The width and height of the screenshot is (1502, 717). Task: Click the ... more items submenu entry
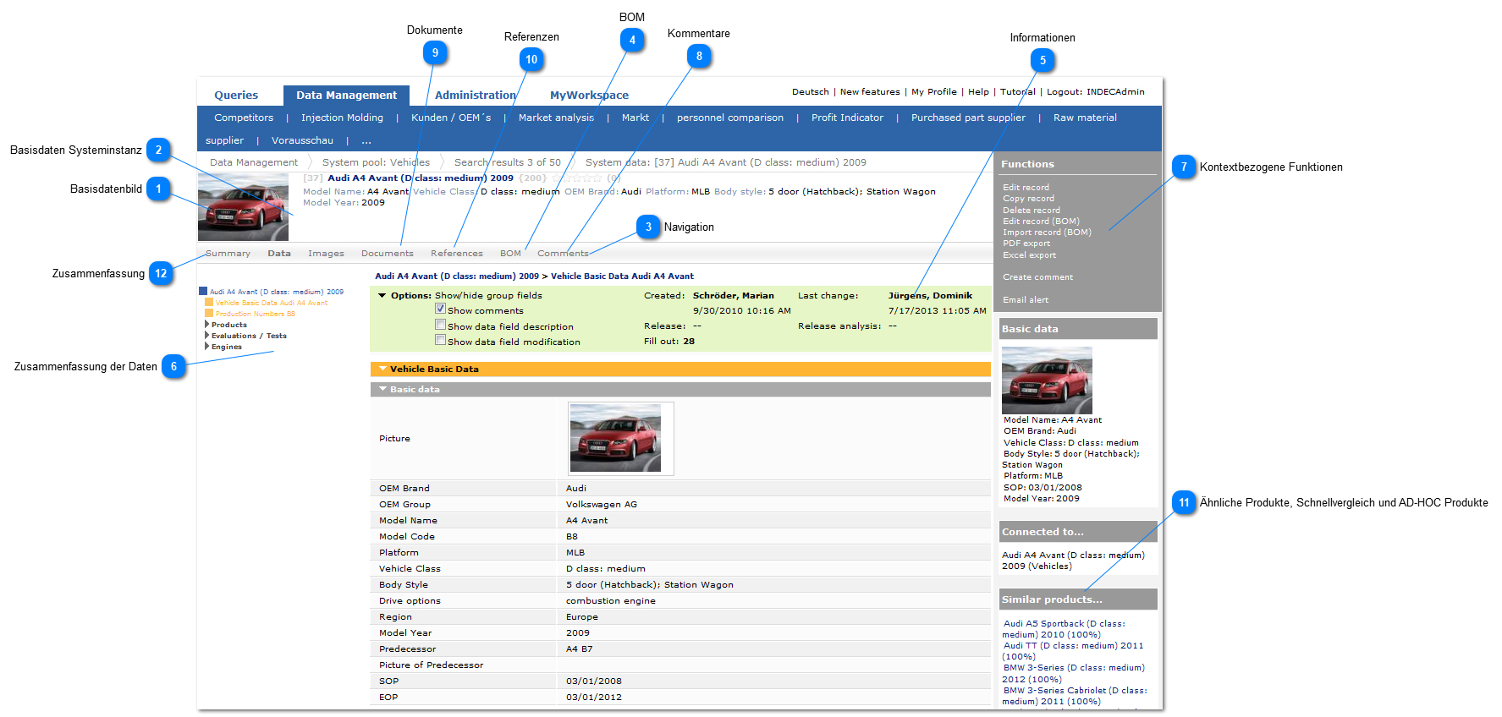(366, 140)
